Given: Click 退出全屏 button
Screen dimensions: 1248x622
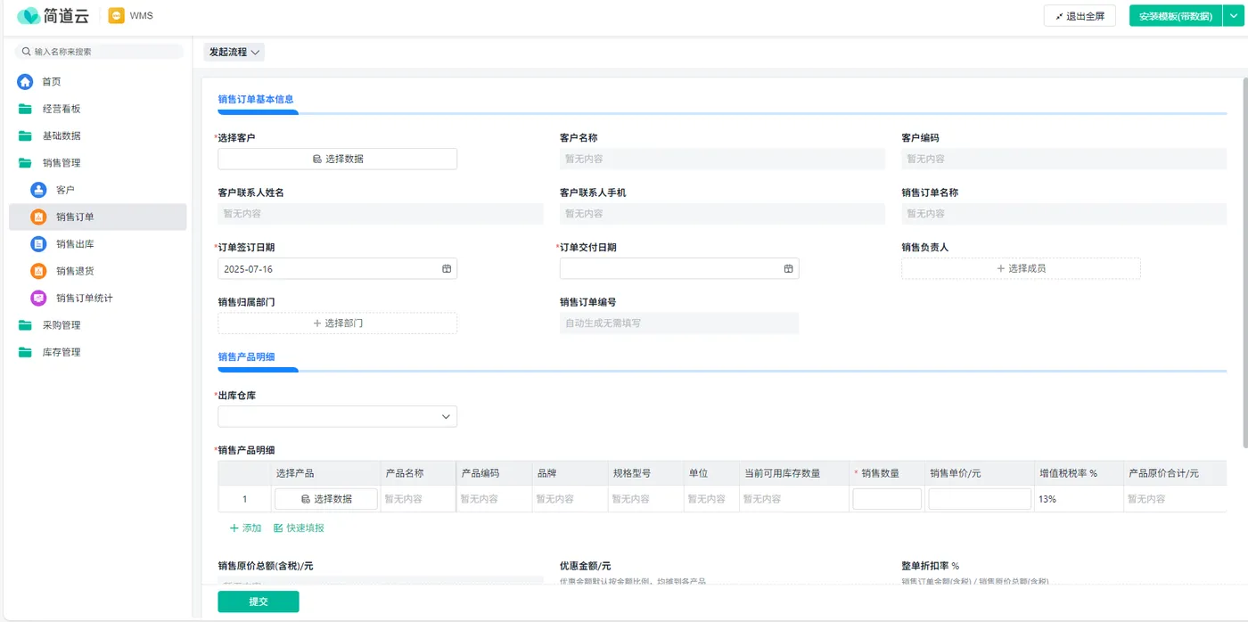Looking at the screenshot, I should [1080, 16].
